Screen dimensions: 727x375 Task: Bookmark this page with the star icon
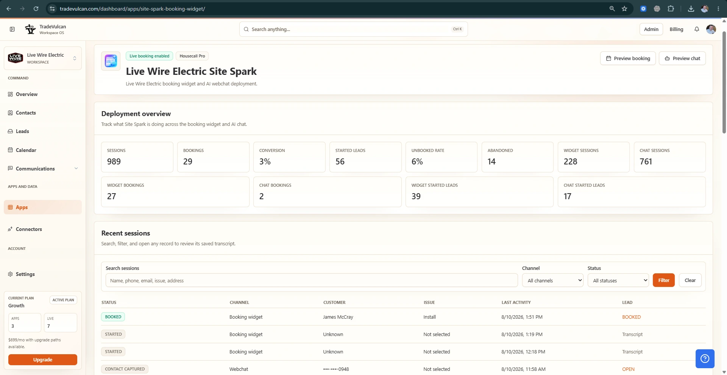tap(624, 9)
